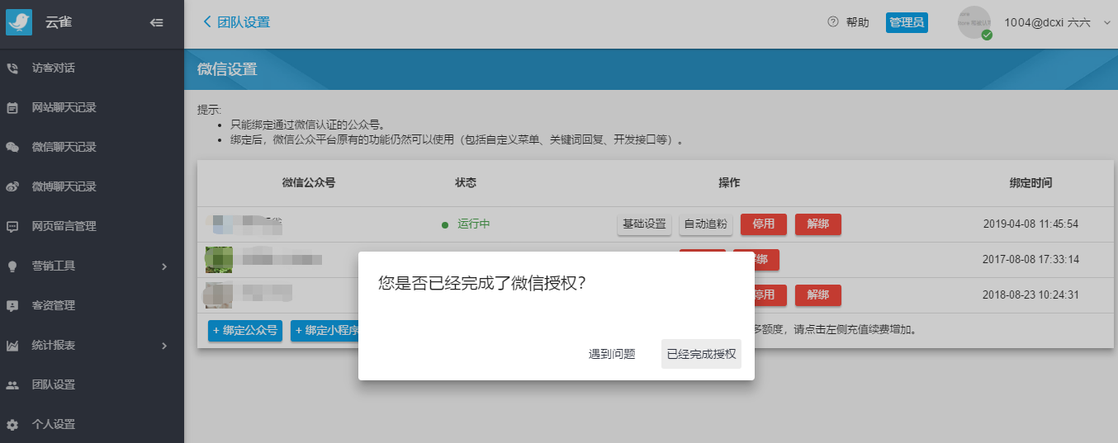1118x443 pixels.
Task: Open the account dropdown arrow
Action: tap(1106, 23)
